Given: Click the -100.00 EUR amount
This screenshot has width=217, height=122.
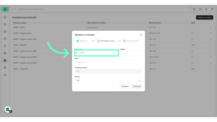Looking at the screenshot, I should coord(154,57).
